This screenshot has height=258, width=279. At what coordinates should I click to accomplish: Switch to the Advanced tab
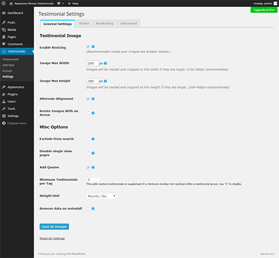pos(128,23)
